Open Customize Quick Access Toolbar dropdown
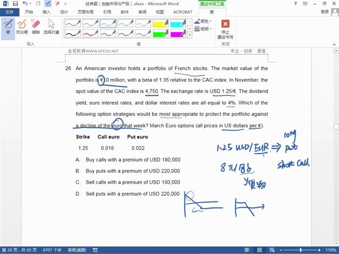This screenshot has width=339, height=254. 65,4
